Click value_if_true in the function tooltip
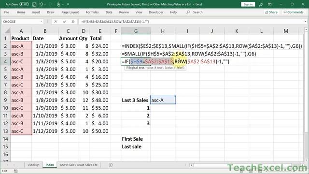The image size is (309, 174). [x=154, y=68]
